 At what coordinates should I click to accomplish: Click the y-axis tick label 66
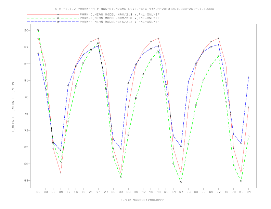[26, 164]
